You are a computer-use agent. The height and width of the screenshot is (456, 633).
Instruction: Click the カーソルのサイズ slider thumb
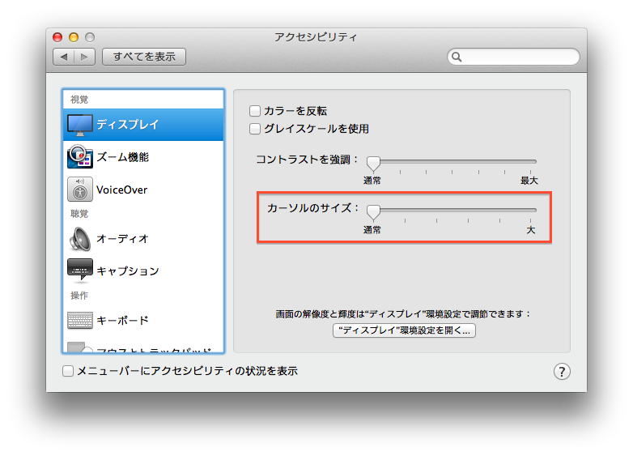click(373, 212)
